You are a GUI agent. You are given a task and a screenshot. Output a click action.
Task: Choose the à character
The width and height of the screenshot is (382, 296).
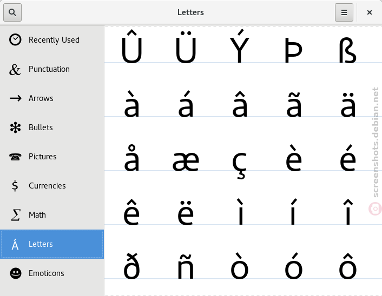(x=132, y=104)
